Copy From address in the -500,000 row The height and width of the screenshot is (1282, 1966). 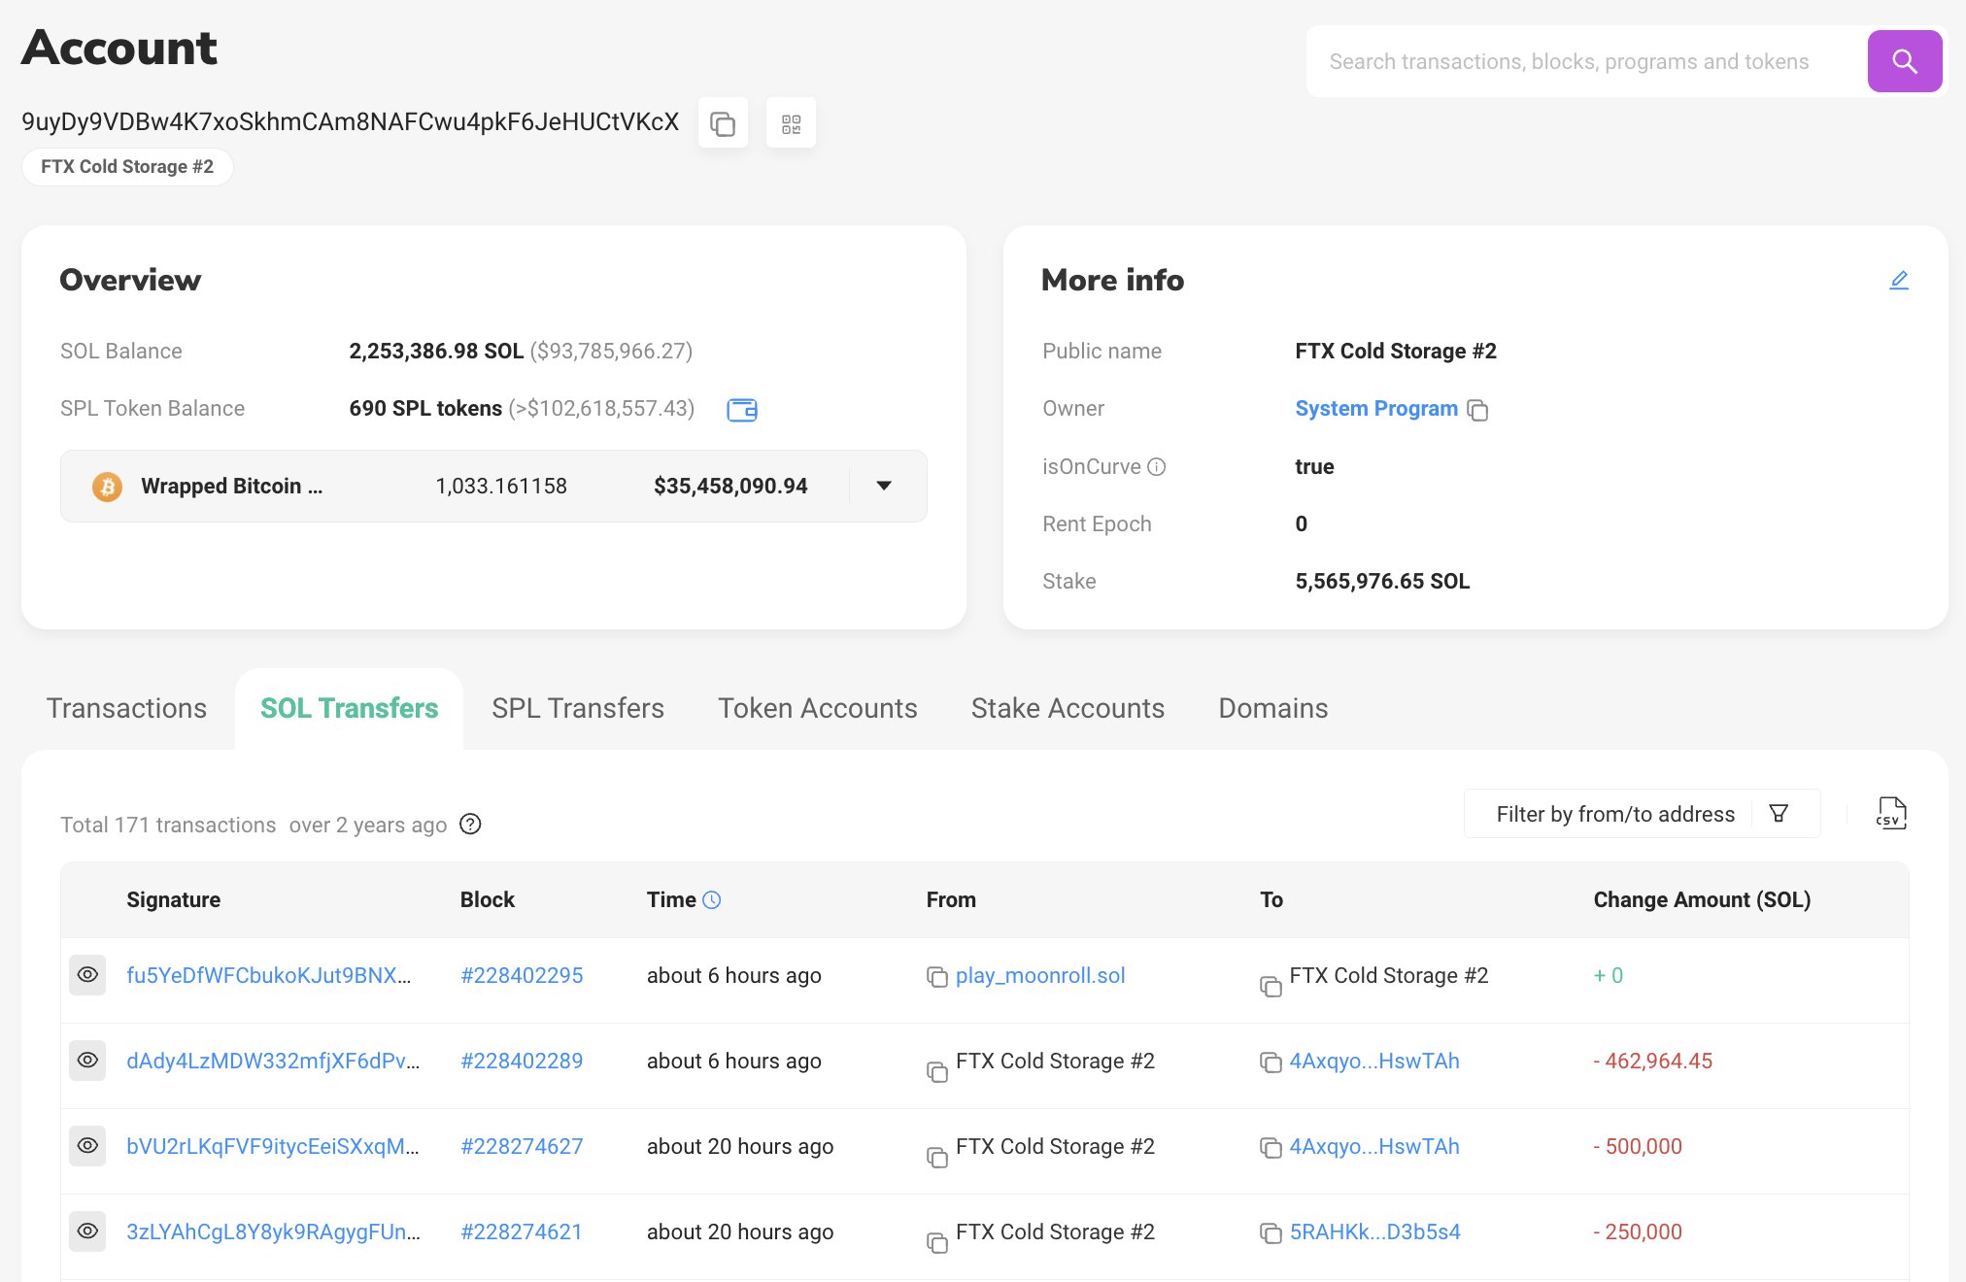[937, 1158]
